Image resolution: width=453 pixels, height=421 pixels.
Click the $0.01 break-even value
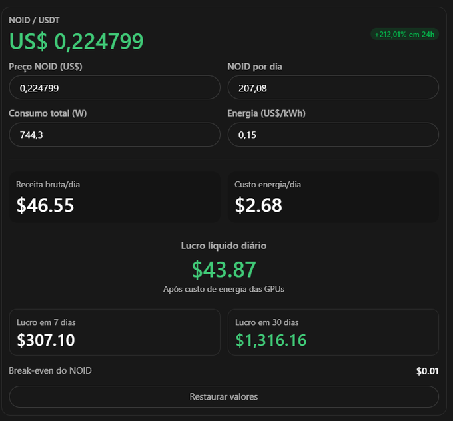coord(427,371)
